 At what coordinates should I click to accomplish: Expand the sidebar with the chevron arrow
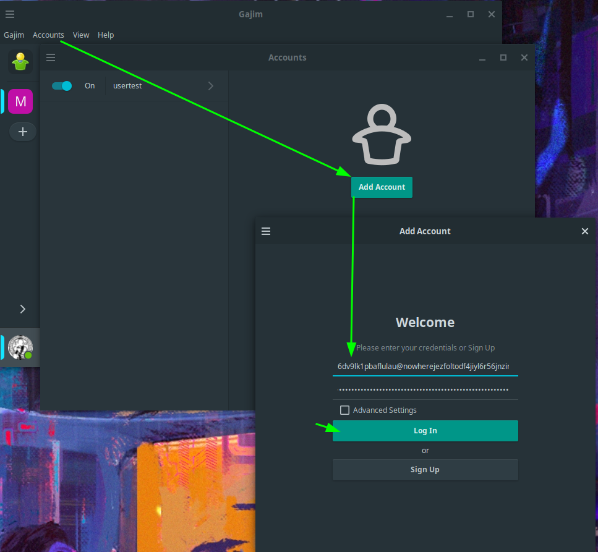click(23, 309)
